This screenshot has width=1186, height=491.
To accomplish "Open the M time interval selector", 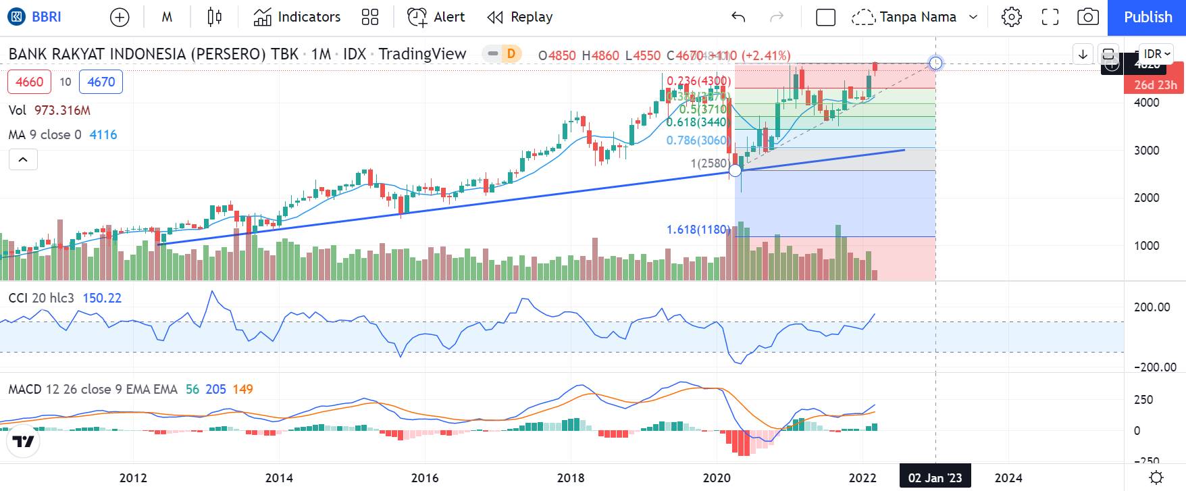I will (167, 17).
